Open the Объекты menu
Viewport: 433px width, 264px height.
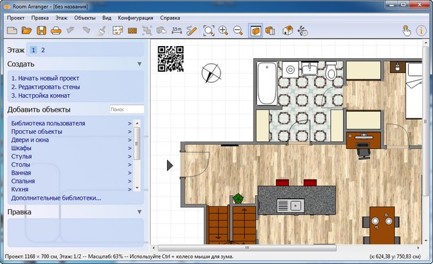[x=85, y=18]
